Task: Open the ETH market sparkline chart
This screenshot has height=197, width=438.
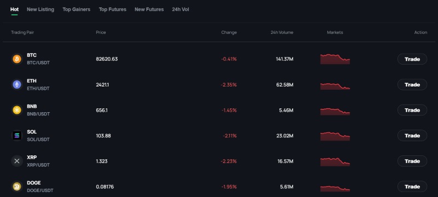Action: pyautogui.click(x=335, y=86)
